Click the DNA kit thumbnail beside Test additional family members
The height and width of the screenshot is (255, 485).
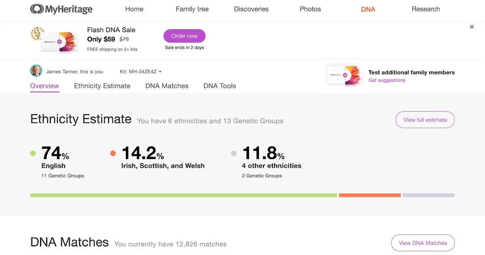pos(344,76)
